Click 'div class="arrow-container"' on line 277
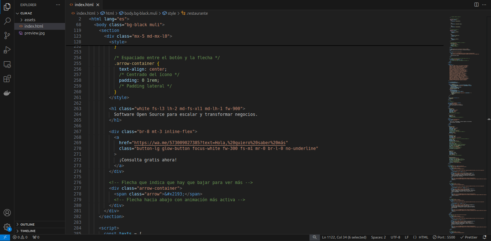Screen dimensions: 491x241 click(146, 188)
